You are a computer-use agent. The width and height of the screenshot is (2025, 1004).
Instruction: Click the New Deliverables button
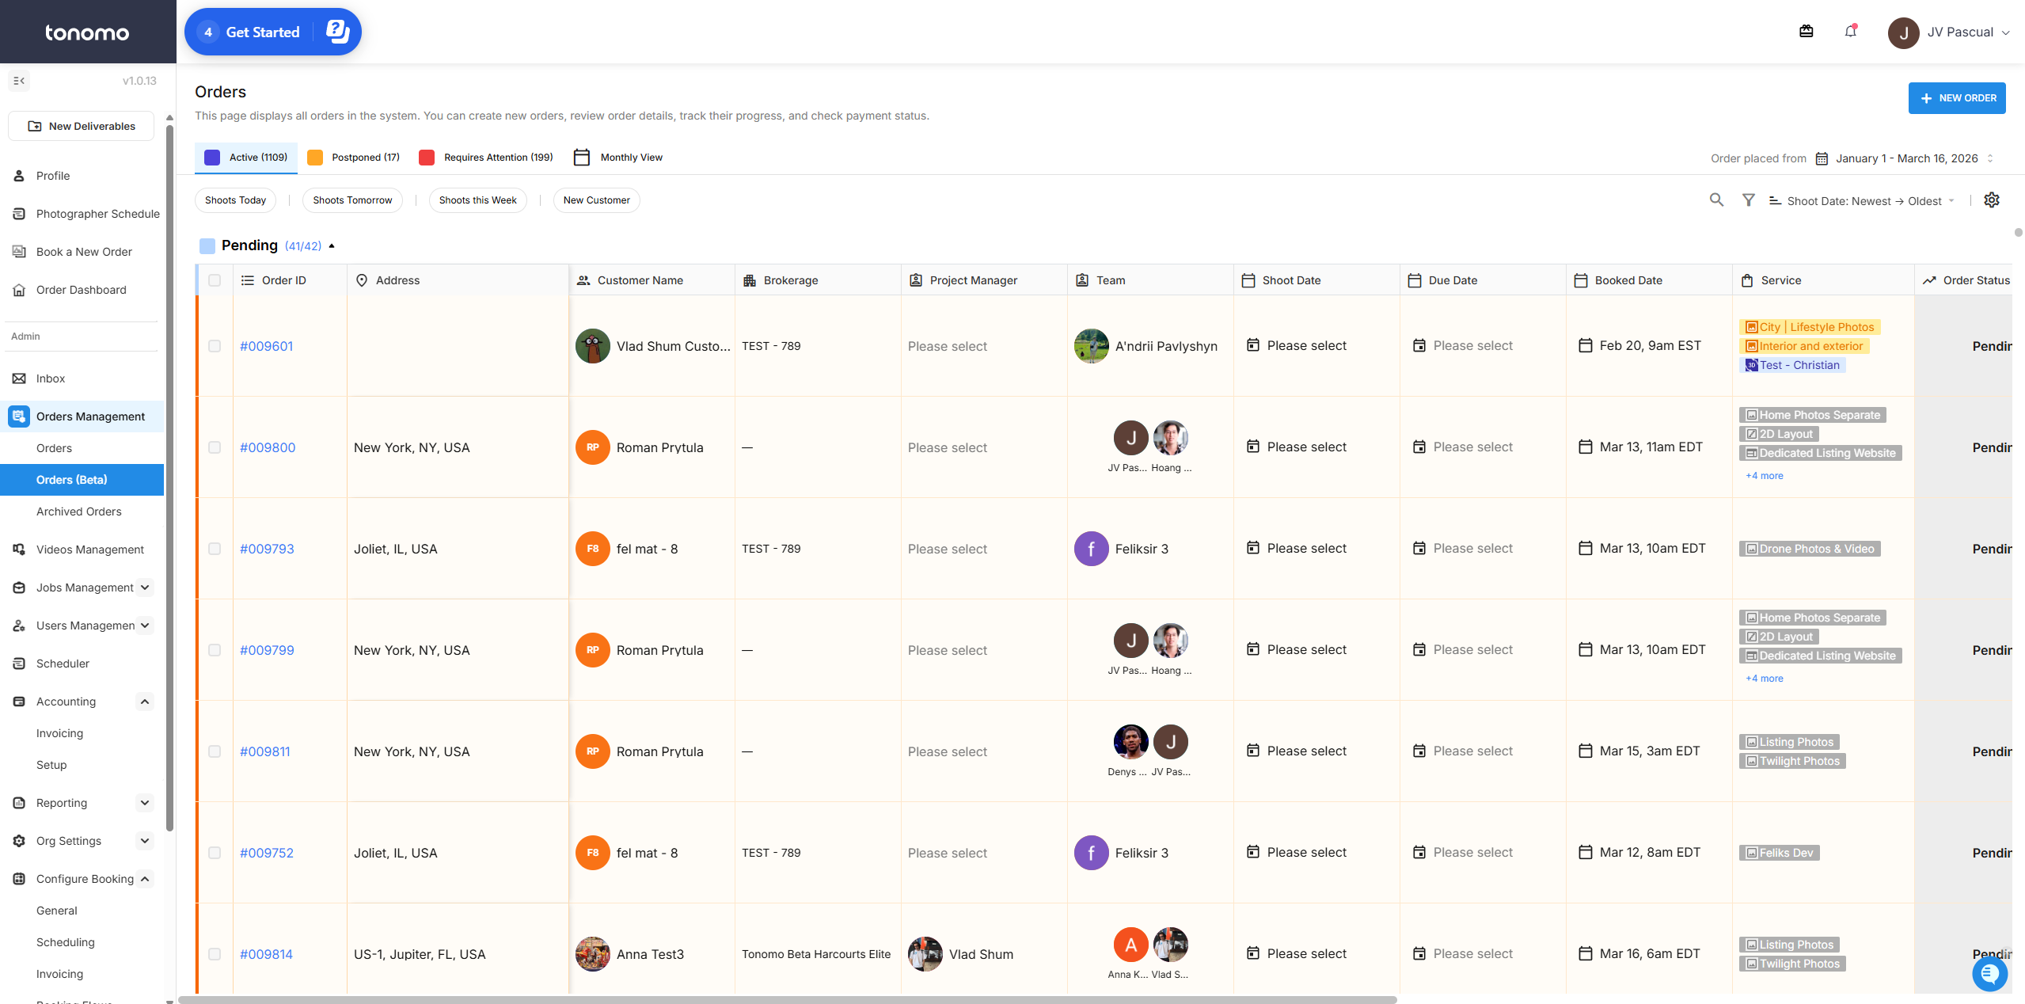[x=81, y=127]
